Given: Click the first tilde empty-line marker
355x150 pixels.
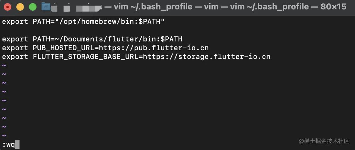Looking at the screenshot, I should (x=4, y=66).
